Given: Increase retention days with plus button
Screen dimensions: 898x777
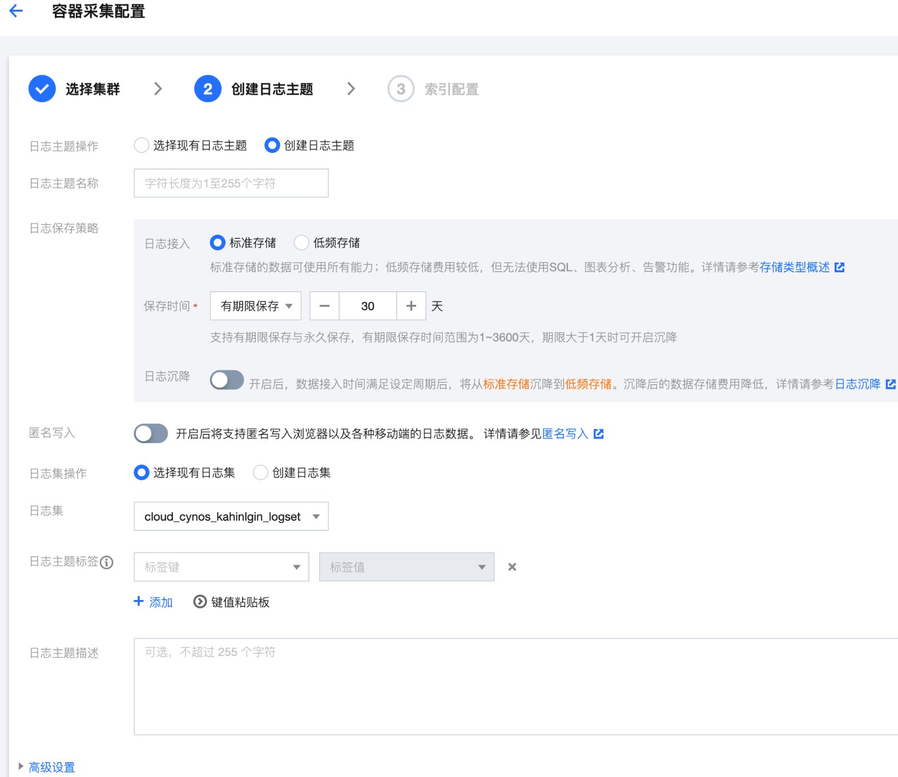Looking at the screenshot, I should coord(411,306).
